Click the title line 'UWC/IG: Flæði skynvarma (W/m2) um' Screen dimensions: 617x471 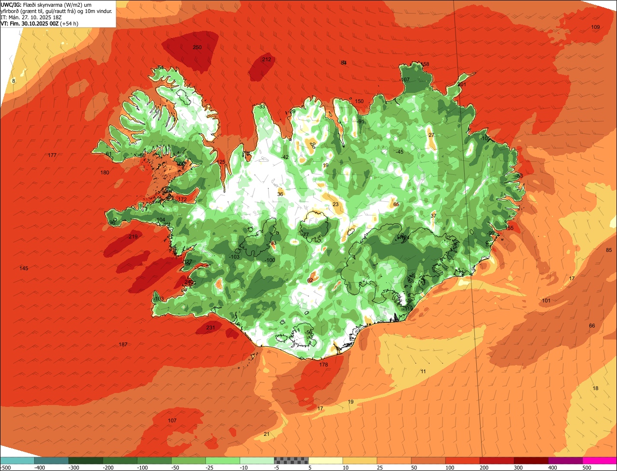point(46,4)
